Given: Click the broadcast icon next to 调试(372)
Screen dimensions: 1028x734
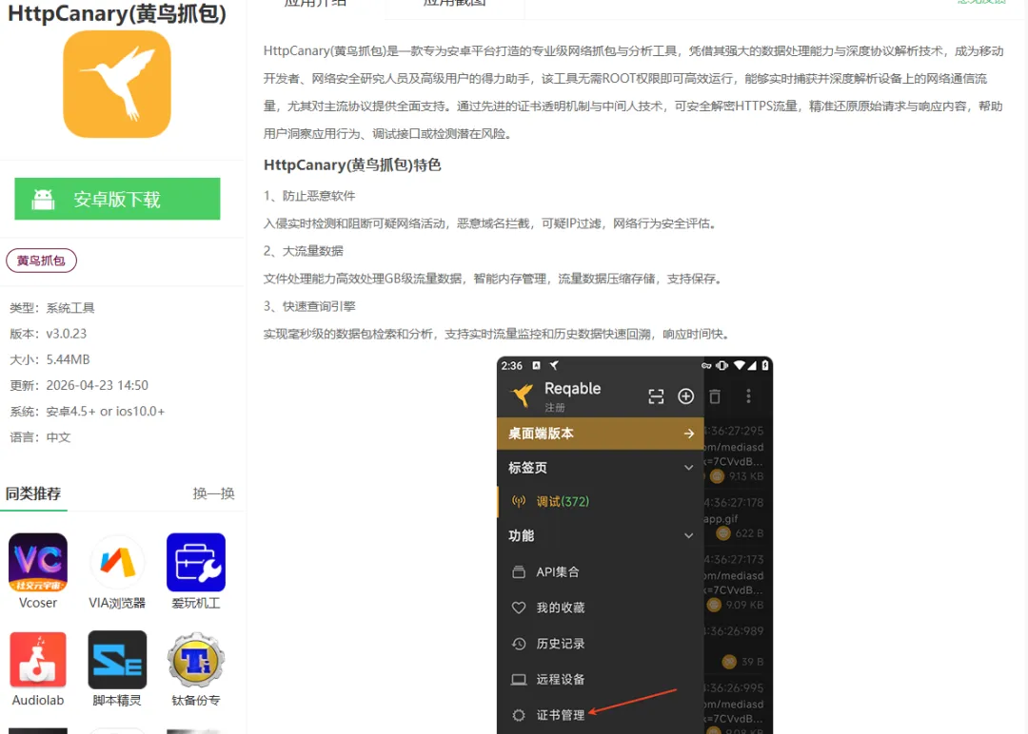Looking at the screenshot, I should [519, 502].
